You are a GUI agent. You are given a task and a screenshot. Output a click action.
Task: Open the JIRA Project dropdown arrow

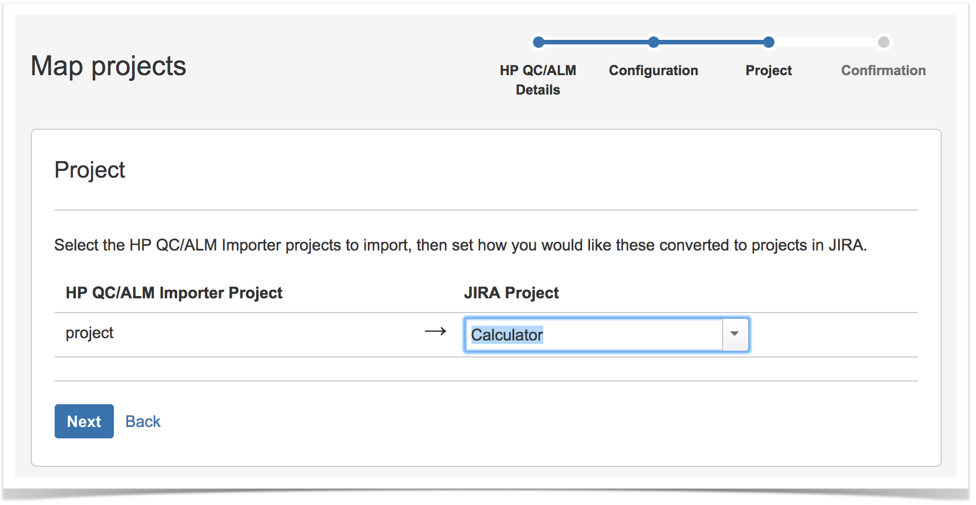coord(735,334)
